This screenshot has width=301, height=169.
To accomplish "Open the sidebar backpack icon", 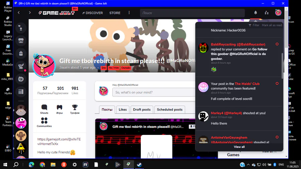I will 21,53.
